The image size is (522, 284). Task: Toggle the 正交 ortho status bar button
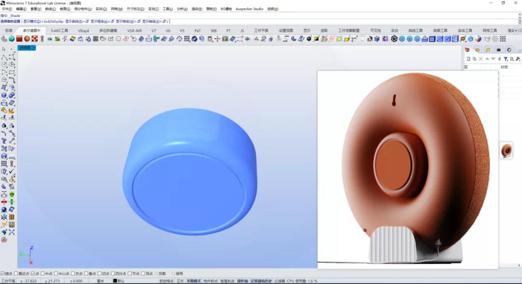point(180,281)
